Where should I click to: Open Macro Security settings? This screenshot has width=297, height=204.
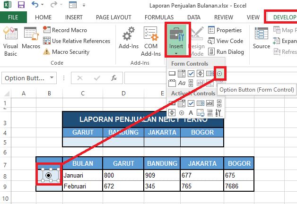tap(66, 52)
